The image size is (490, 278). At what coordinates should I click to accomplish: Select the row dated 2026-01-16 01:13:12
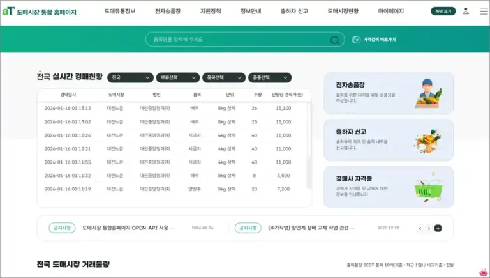tap(172, 108)
